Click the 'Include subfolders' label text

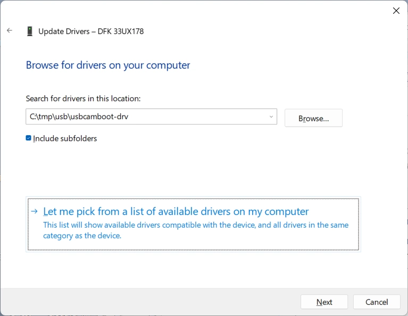pos(65,138)
